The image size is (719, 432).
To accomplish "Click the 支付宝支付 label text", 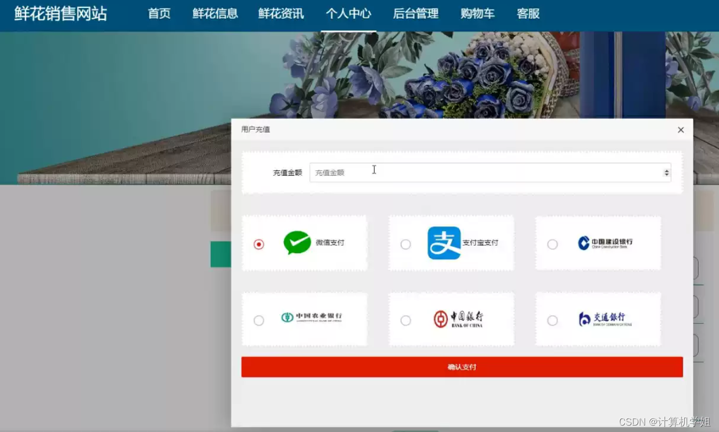I will 480,242.
